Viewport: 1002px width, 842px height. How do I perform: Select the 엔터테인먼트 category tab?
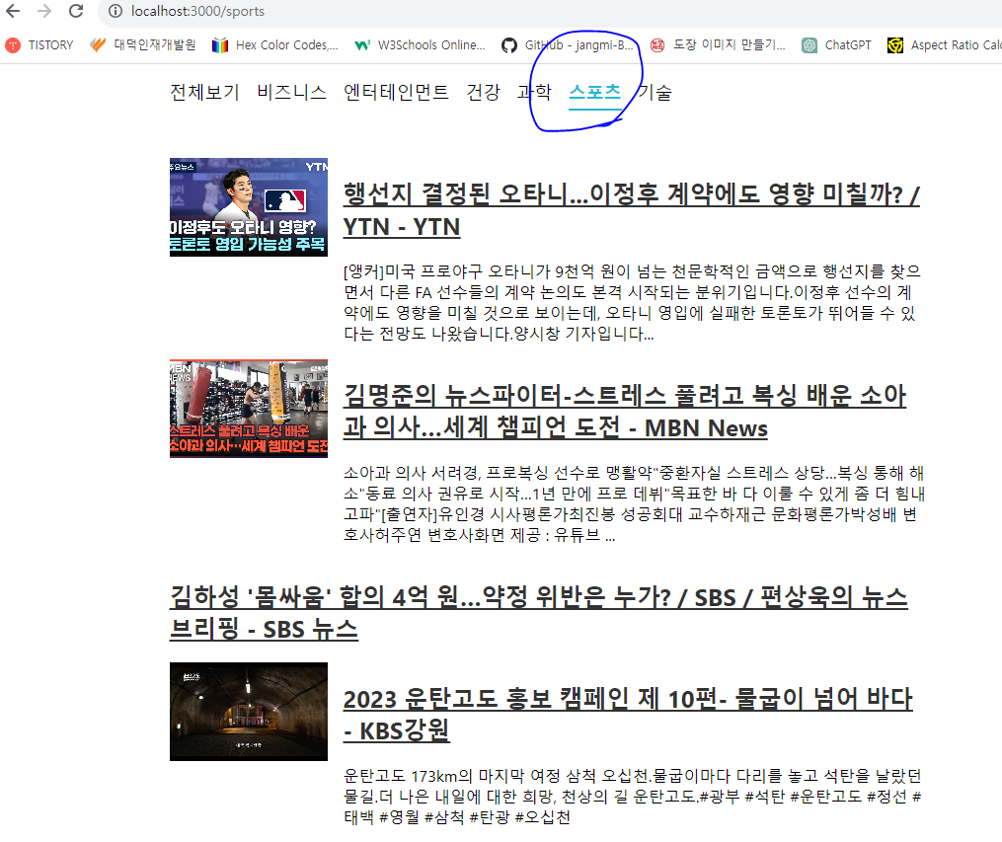tap(396, 93)
